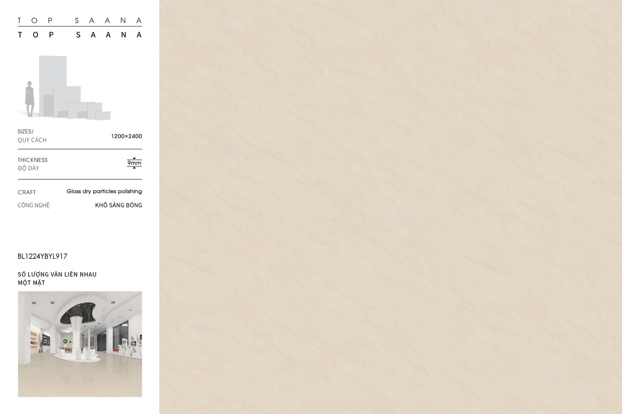Open the showroom interior preview image
Image resolution: width=622 pixels, height=414 pixels.
tap(80, 344)
